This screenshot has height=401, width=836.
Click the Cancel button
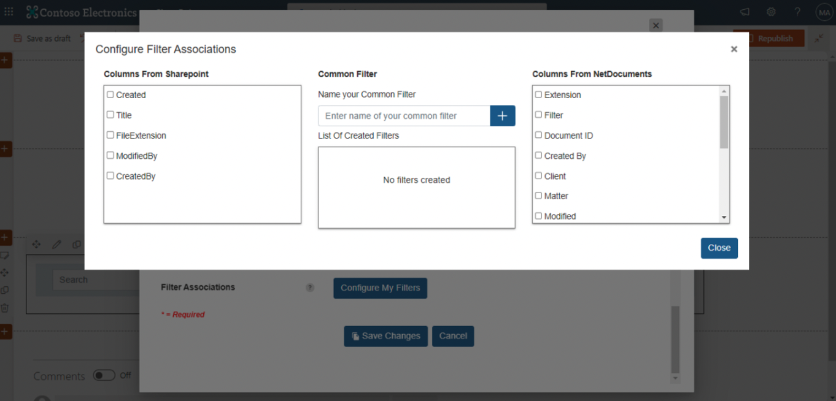coord(453,336)
